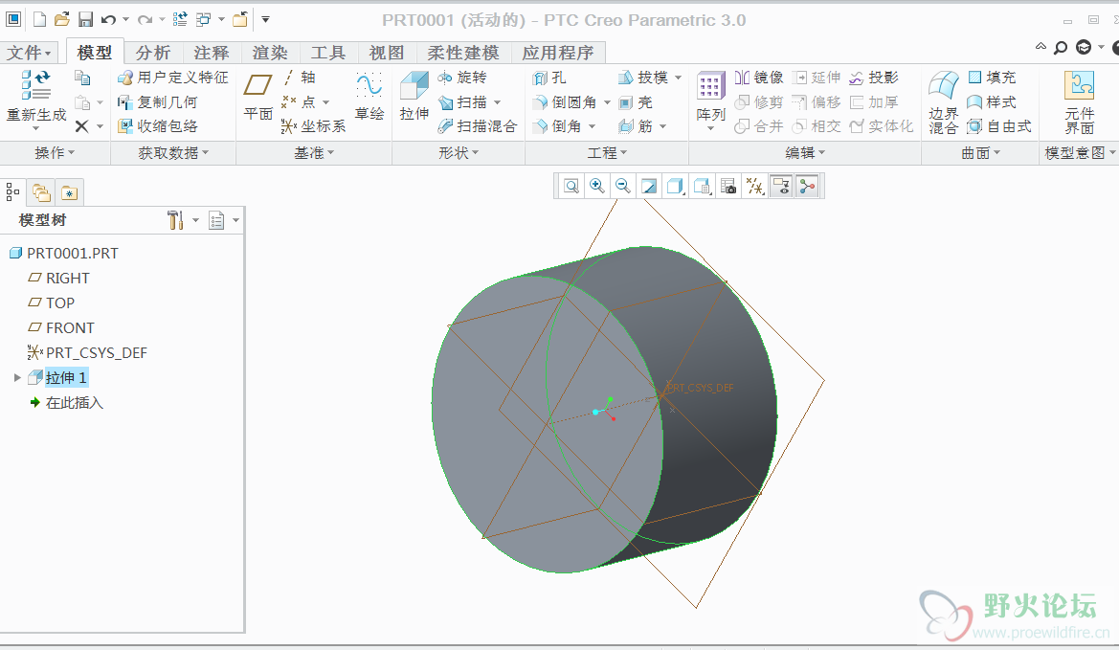Click the 用户定义特征 button

[172, 77]
